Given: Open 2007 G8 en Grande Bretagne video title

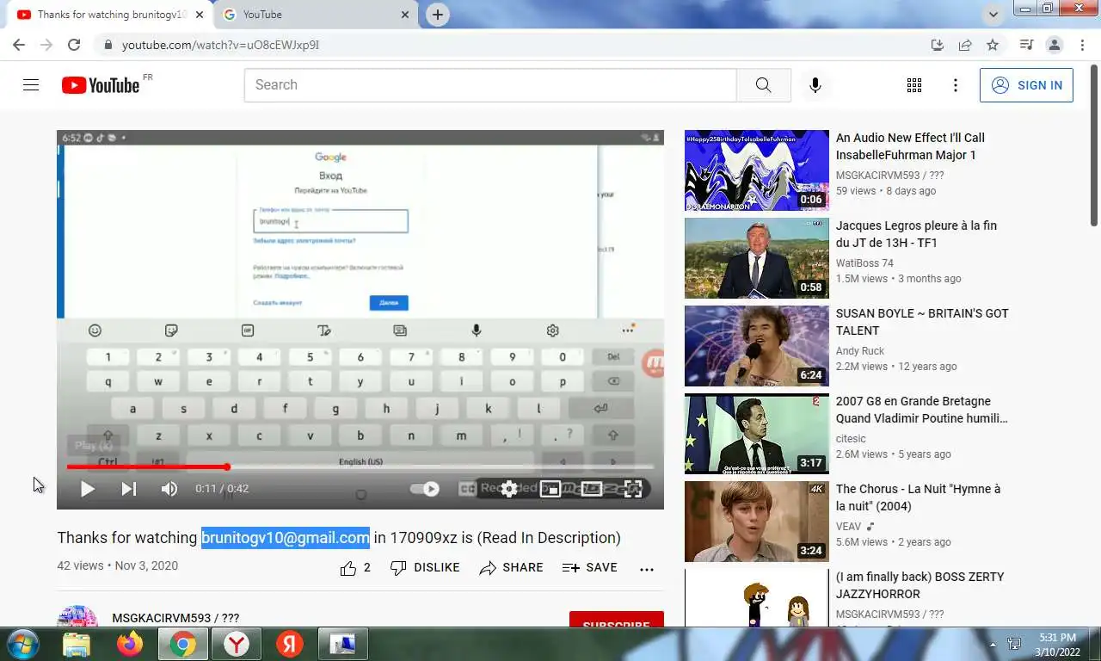Looking at the screenshot, I should [921, 410].
